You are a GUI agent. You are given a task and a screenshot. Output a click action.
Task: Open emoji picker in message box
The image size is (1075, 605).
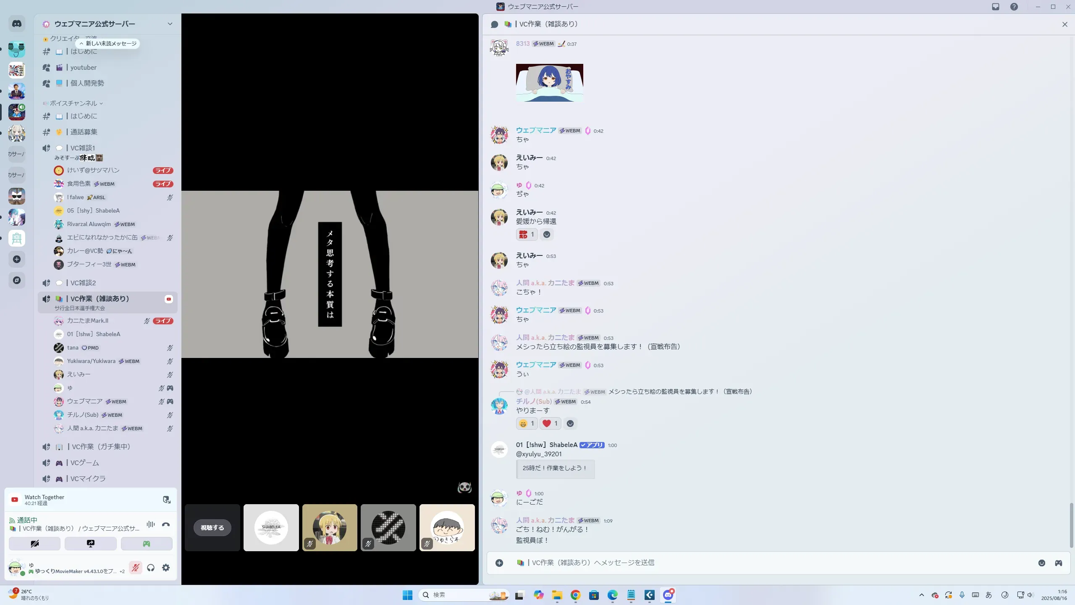pos(1042,563)
